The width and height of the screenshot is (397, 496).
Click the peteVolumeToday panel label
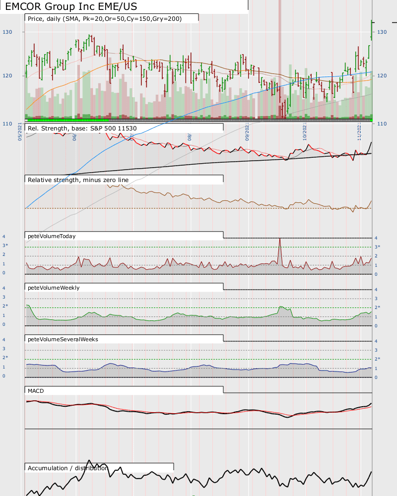(52, 236)
